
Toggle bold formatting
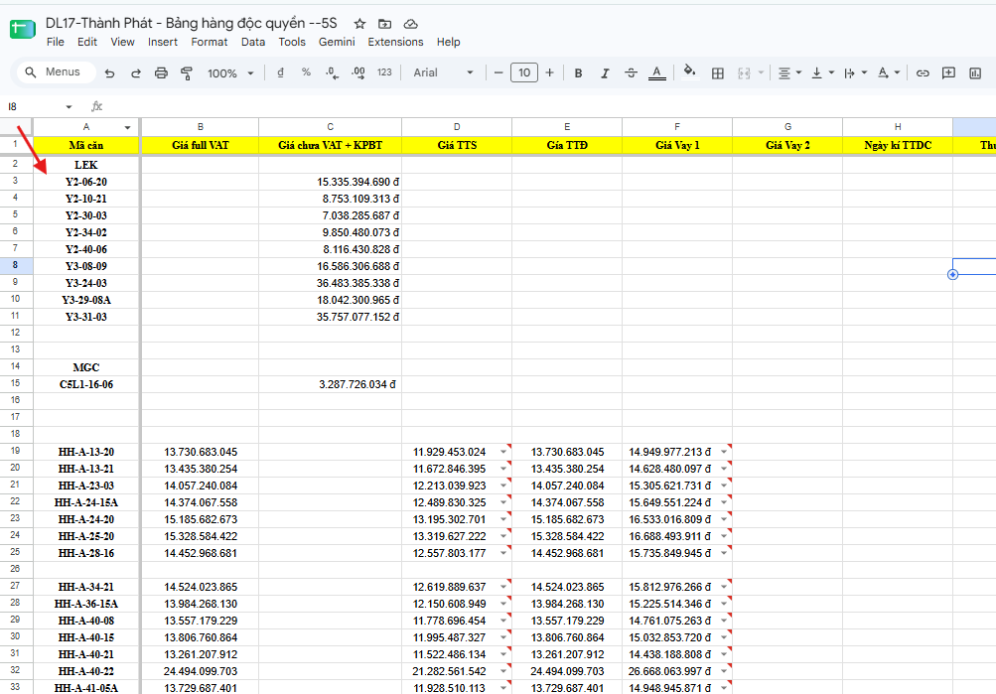pos(578,73)
